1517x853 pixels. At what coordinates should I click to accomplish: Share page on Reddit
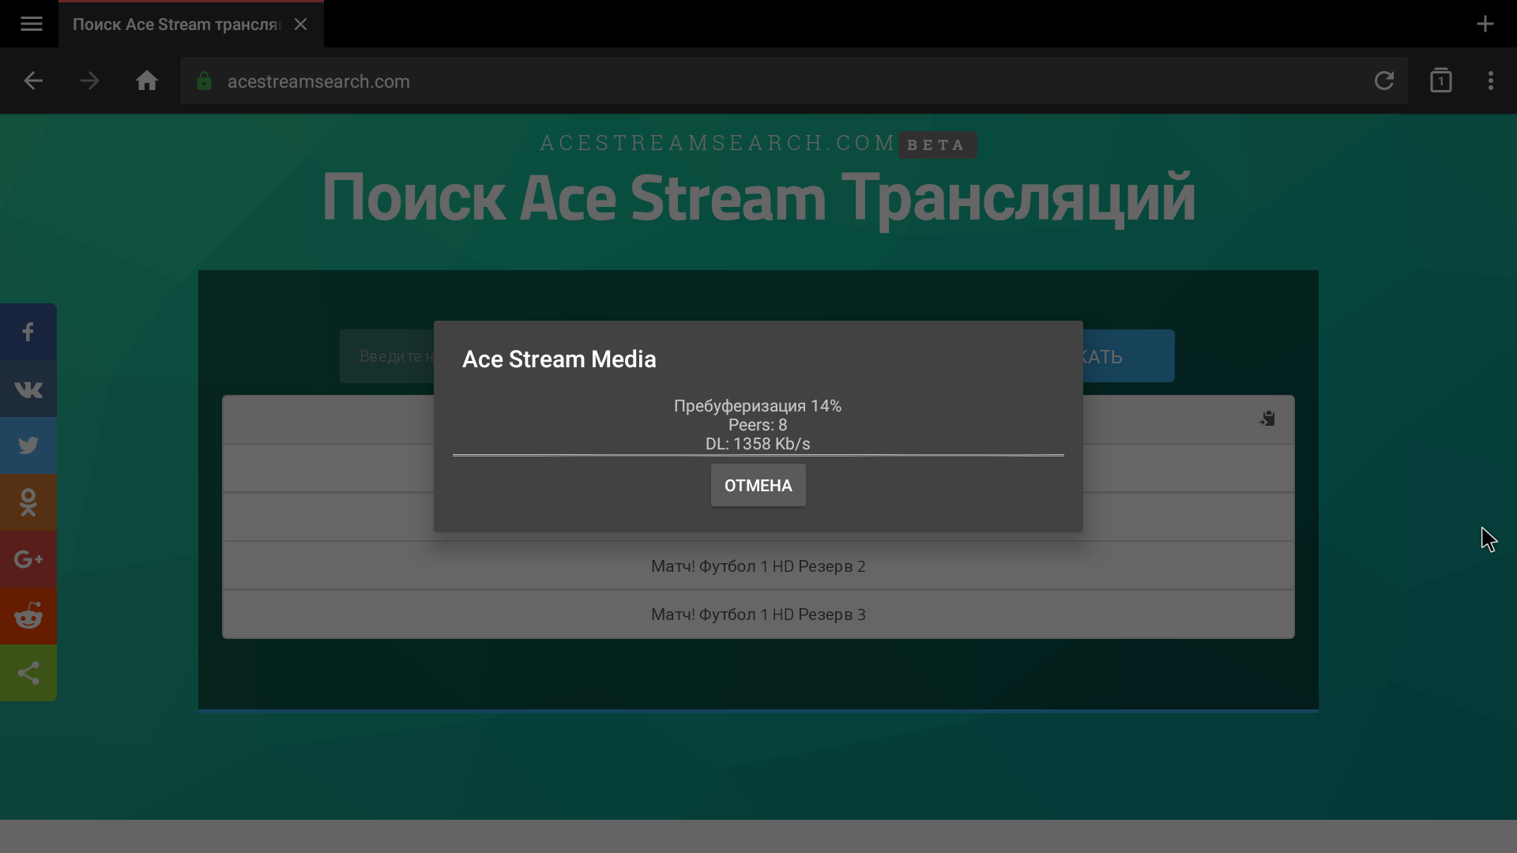pos(28,616)
